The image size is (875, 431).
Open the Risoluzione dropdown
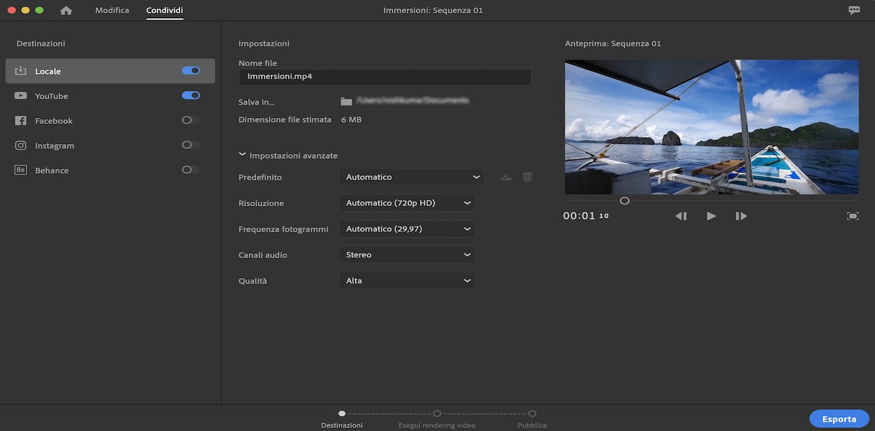407,203
